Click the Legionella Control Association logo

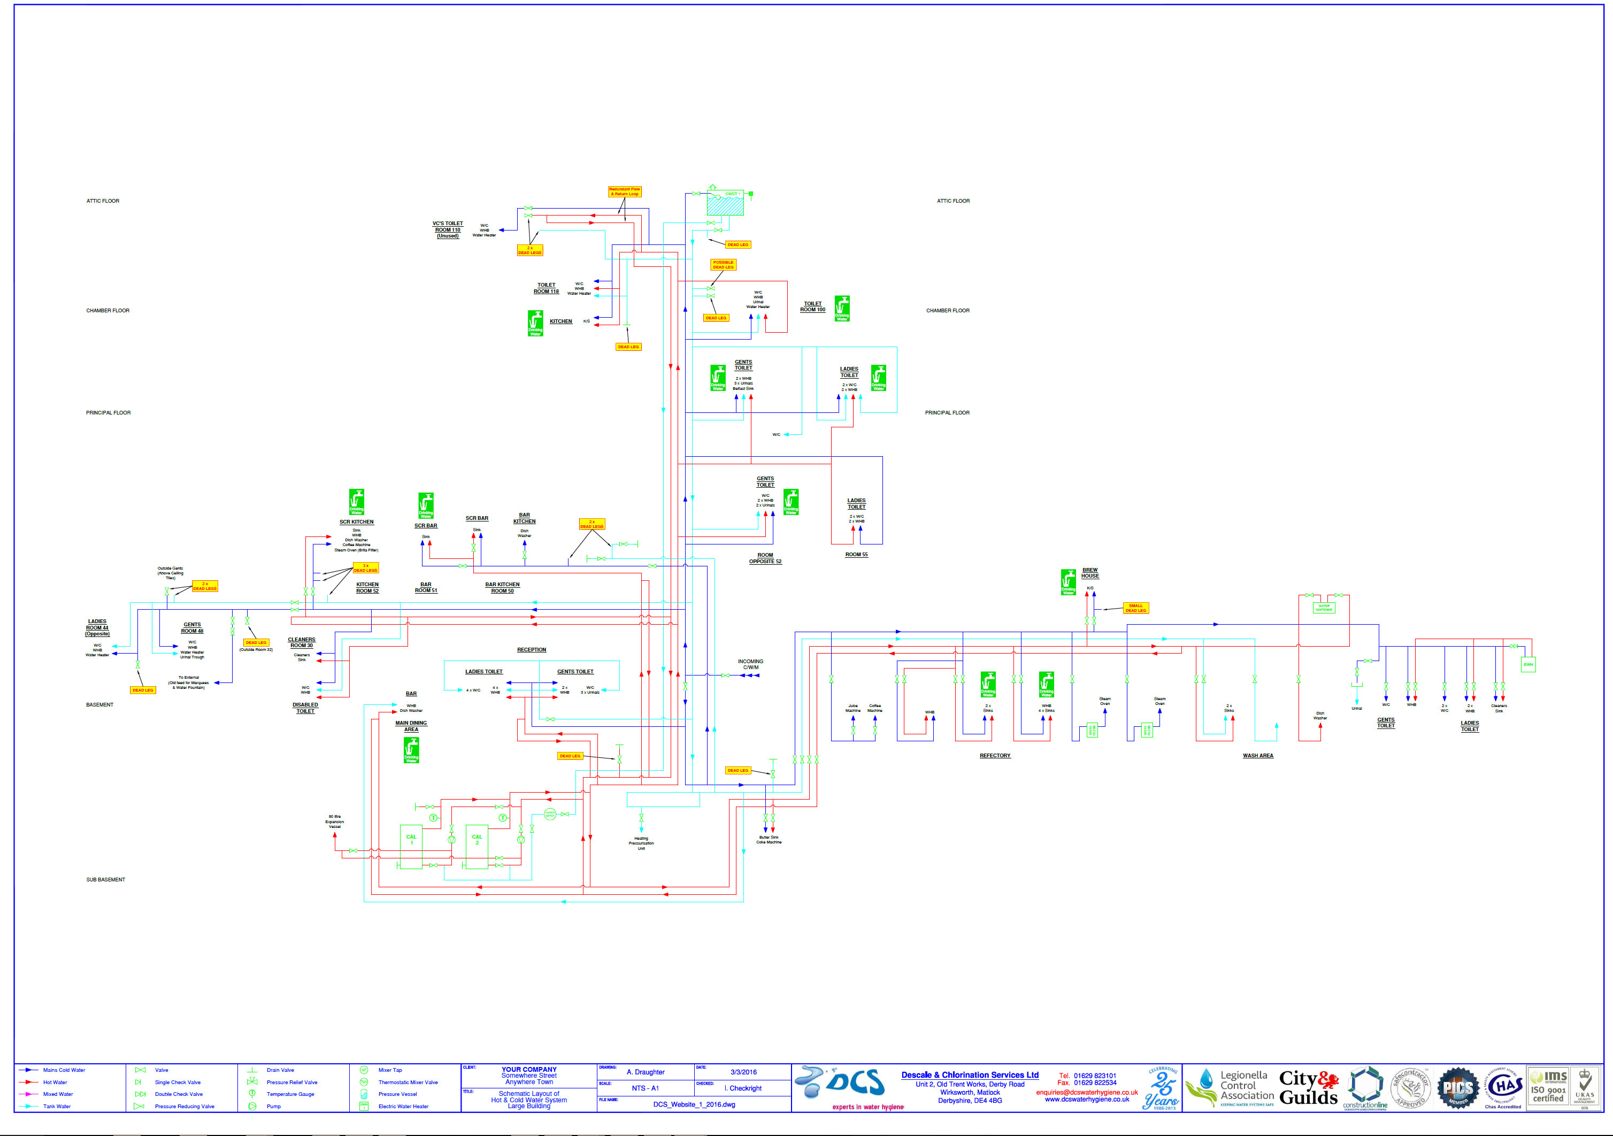pyautogui.click(x=1230, y=1087)
